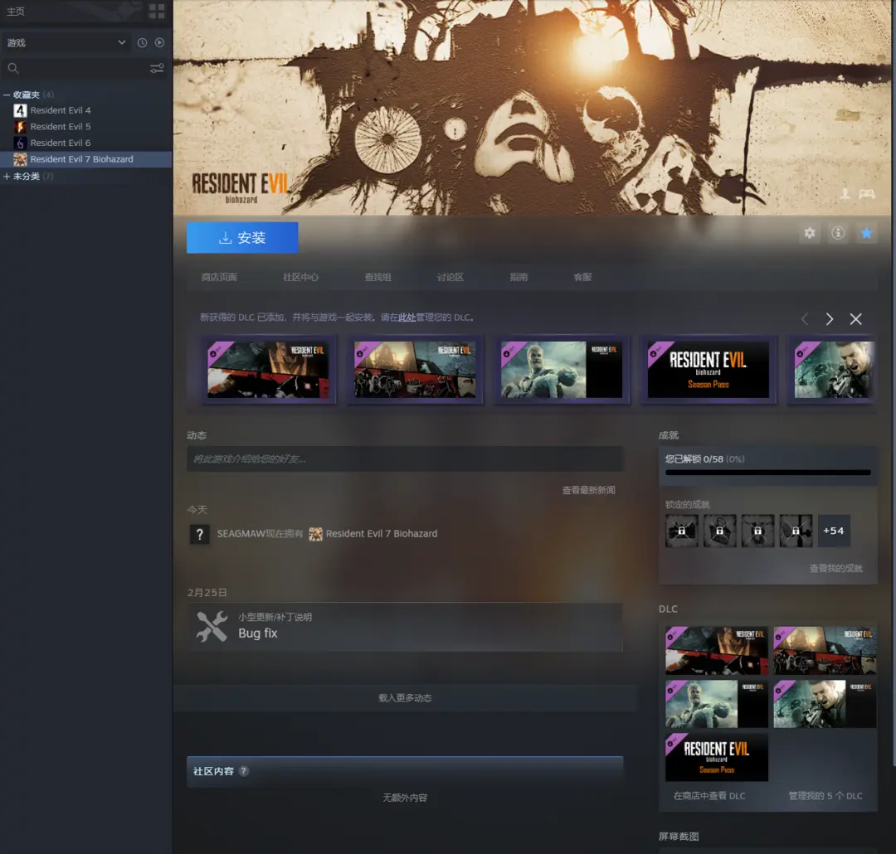Viewport: 896px width, 854px height.
Task: Click the wrench icon beside Bug fix
Action: tap(212, 627)
